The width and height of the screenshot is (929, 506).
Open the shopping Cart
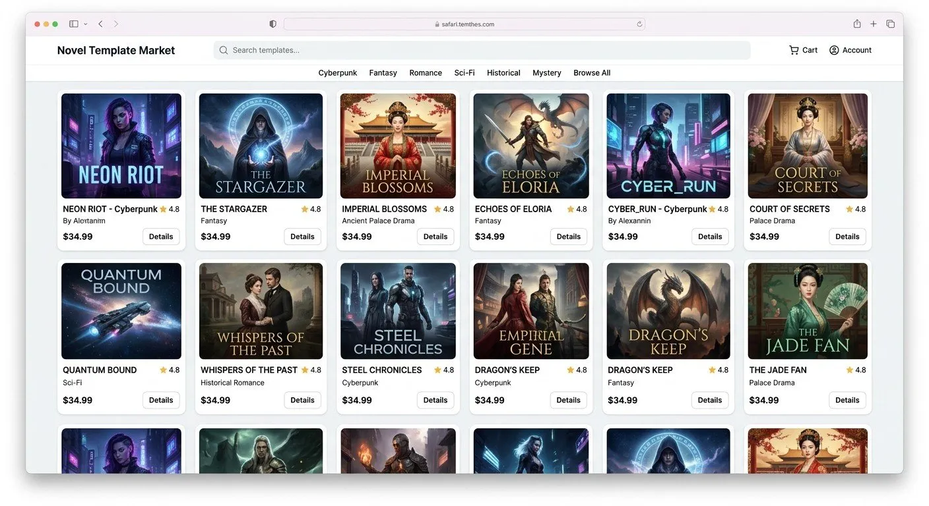803,50
